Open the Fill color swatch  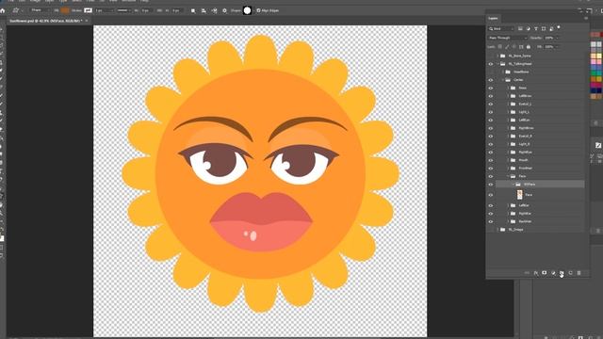65,10
